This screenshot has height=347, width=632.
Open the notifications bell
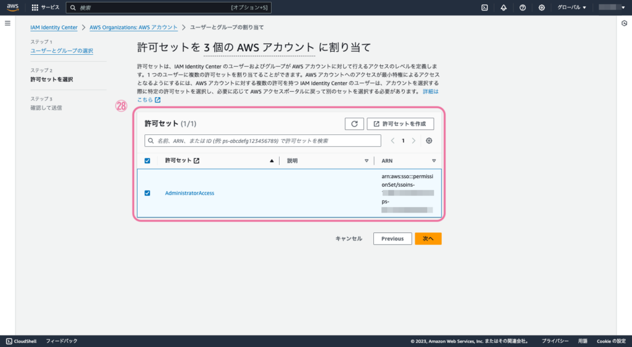point(504,7)
